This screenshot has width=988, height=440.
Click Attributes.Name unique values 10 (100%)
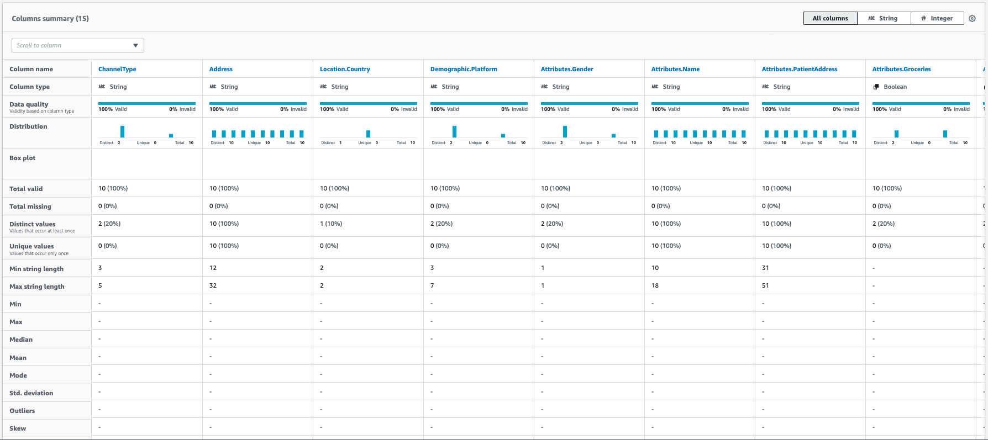tap(666, 246)
